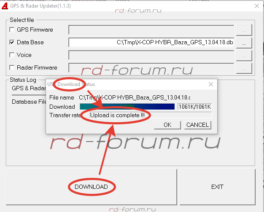Focus the Voice file path field
The height and width of the screenshot is (212, 264).
click(151, 55)
